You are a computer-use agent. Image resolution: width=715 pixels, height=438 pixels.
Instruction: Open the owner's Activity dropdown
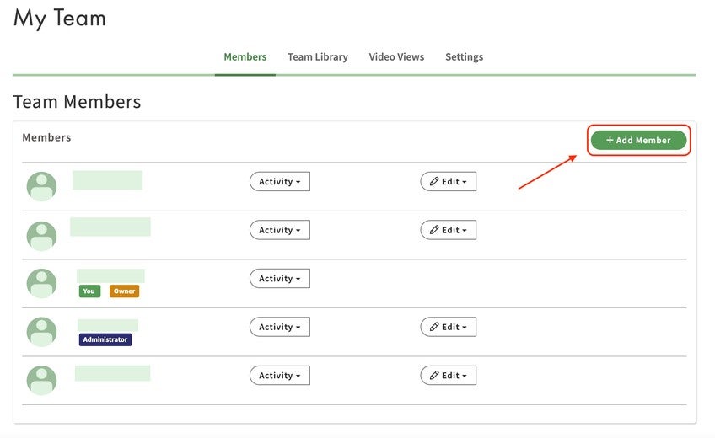(x=279, y=279)
